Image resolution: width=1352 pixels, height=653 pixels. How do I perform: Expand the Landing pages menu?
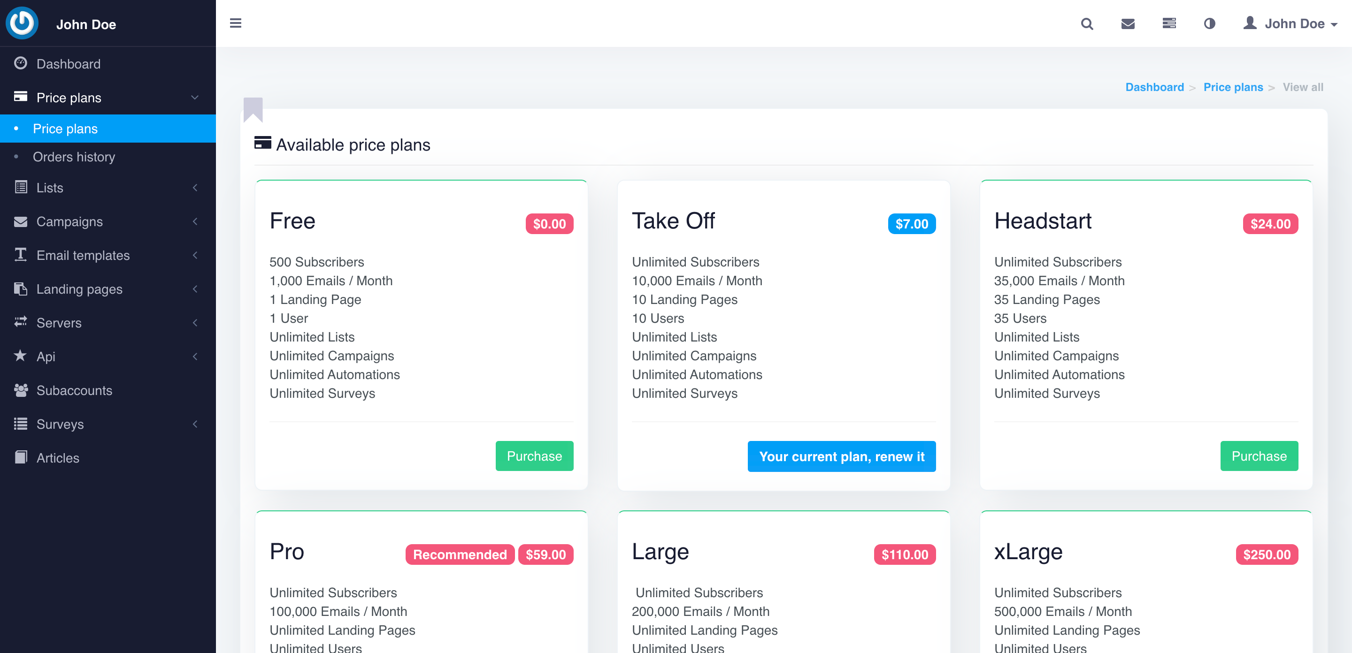point(79,289)
